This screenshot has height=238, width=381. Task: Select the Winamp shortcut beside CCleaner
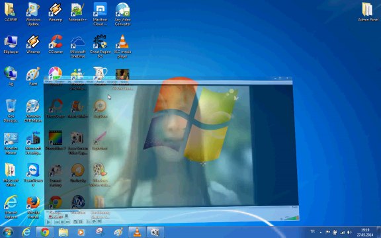point(33,44)
